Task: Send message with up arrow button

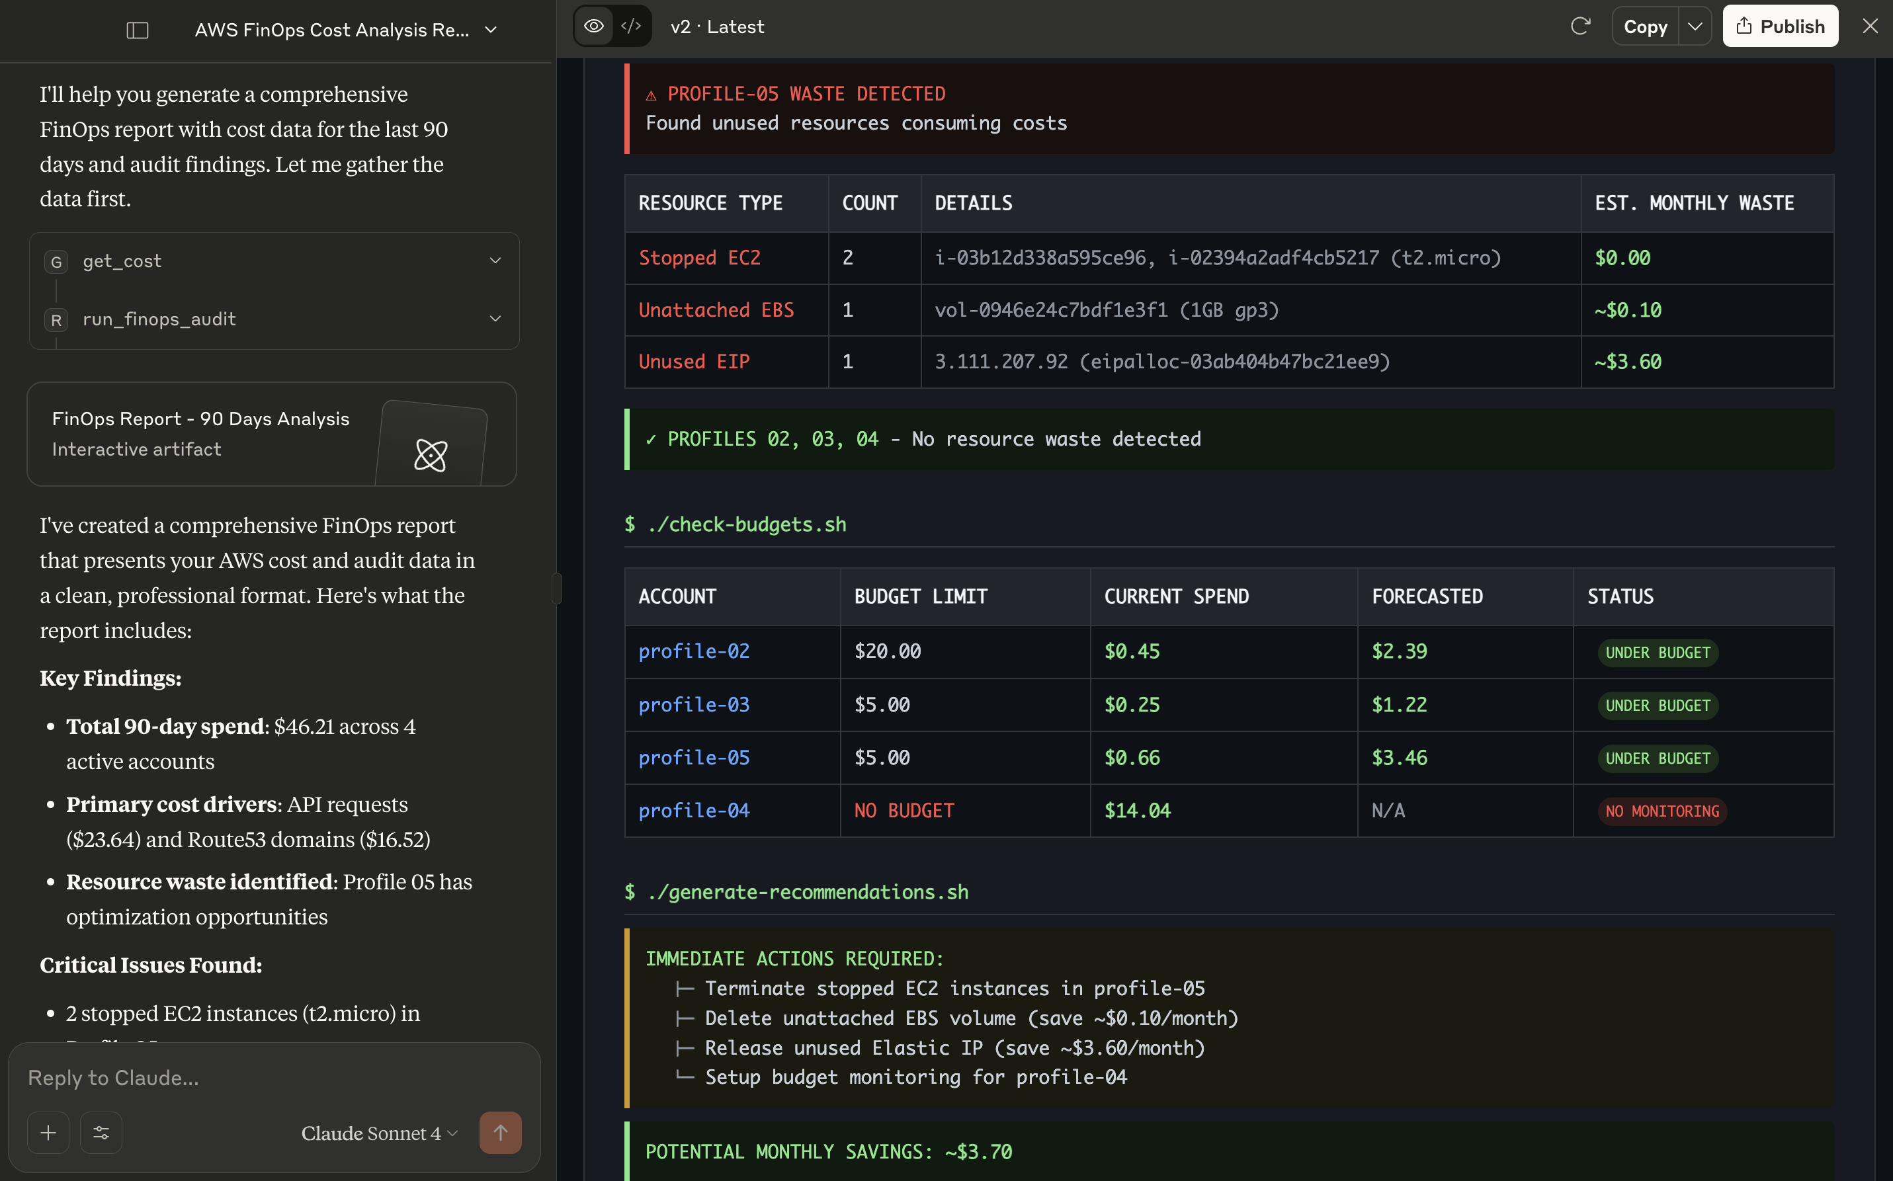Action: [x=500, y=1133]
